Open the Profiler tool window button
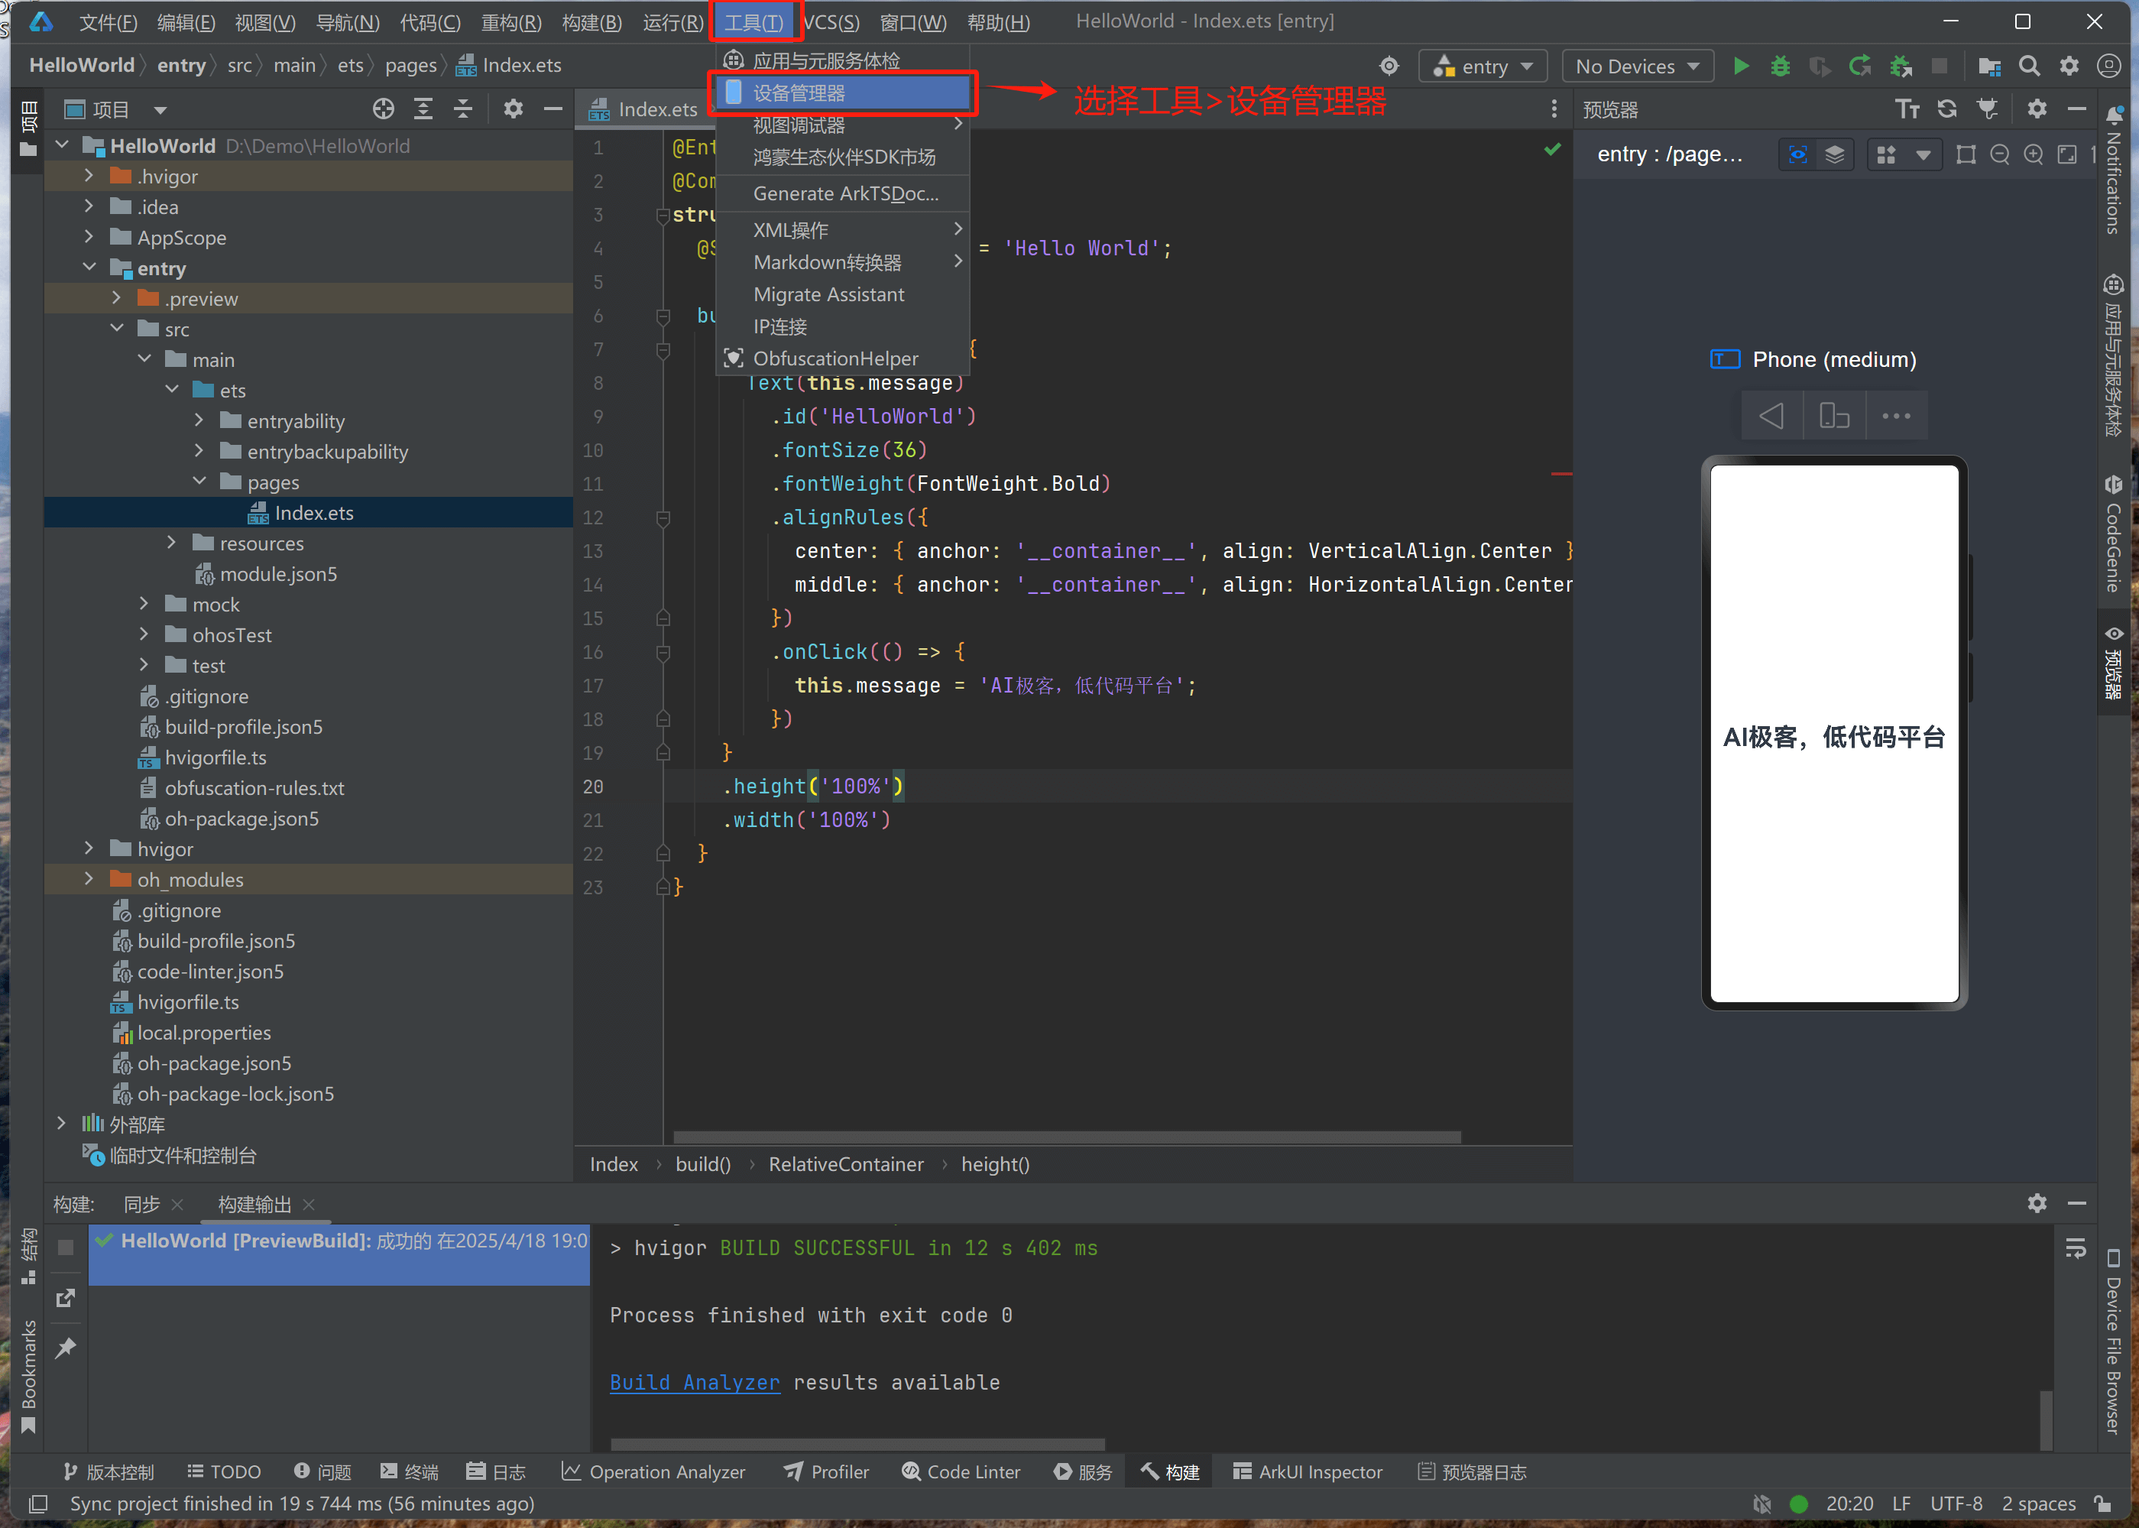Screen dimensions: 2139x1528 coord(826,1471)
